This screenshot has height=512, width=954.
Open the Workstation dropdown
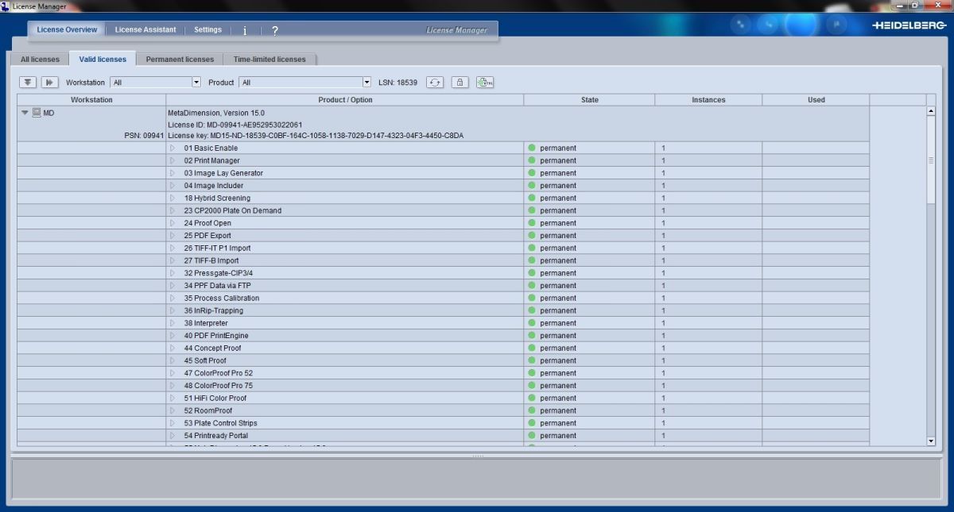pos(196,82)
